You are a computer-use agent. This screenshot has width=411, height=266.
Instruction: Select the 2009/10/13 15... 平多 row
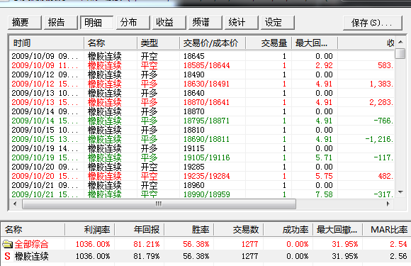(202, 102)
